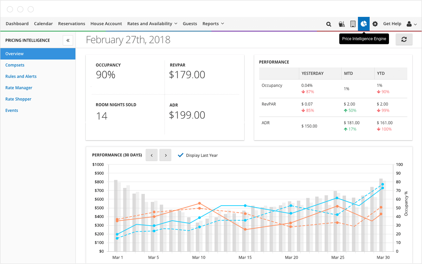Open the settings gear icon
The height and width of the screenshot is (264, 422).
coord(375,24)
